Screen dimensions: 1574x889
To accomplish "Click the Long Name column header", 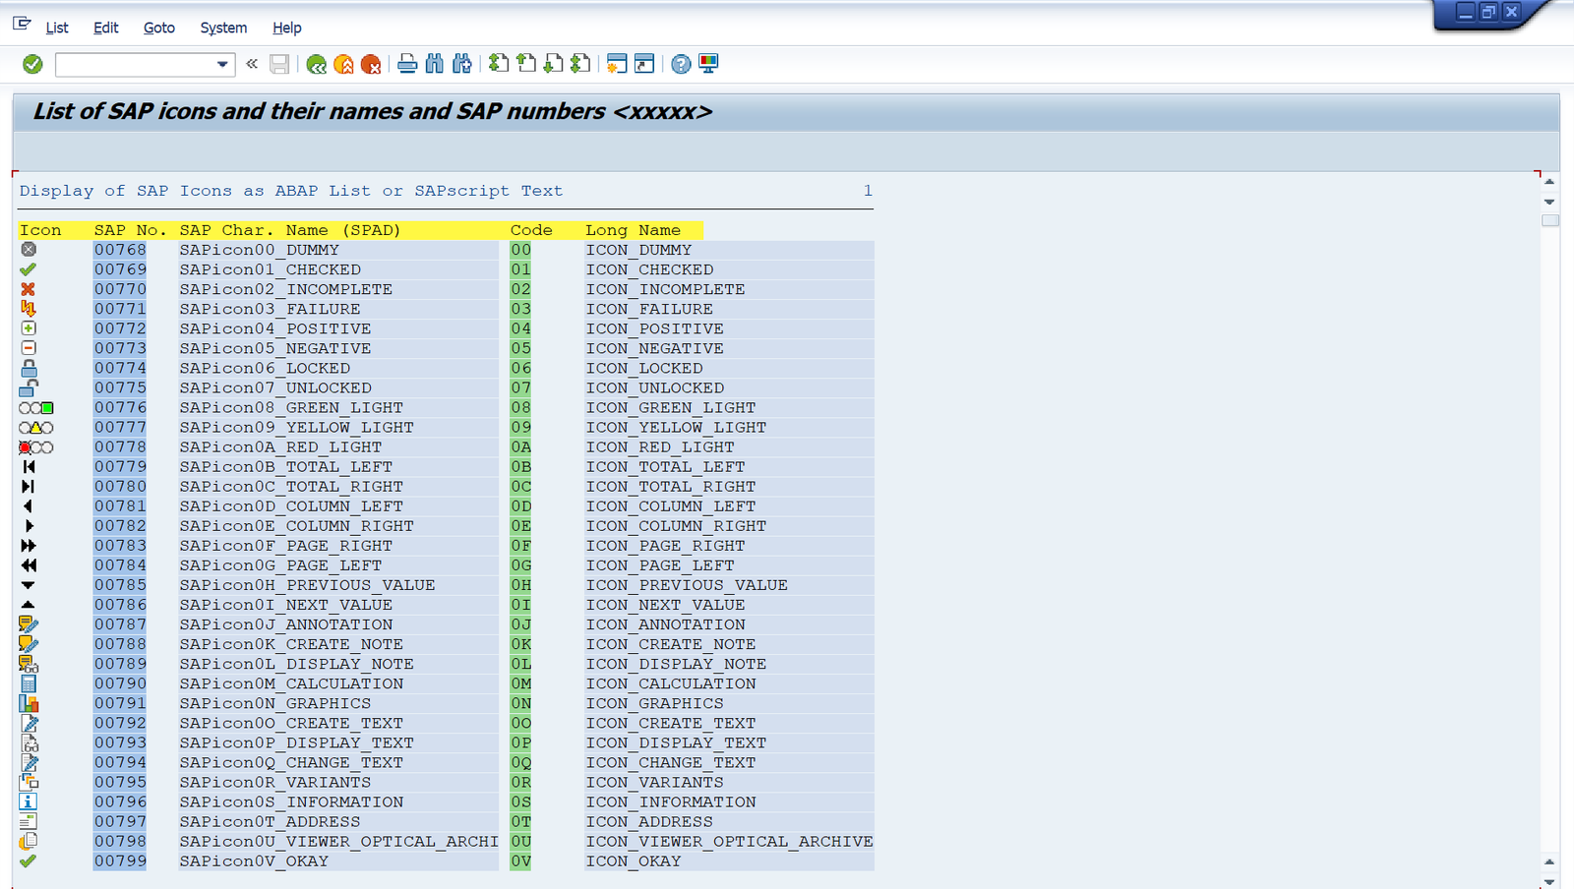I will pos(633,230).
